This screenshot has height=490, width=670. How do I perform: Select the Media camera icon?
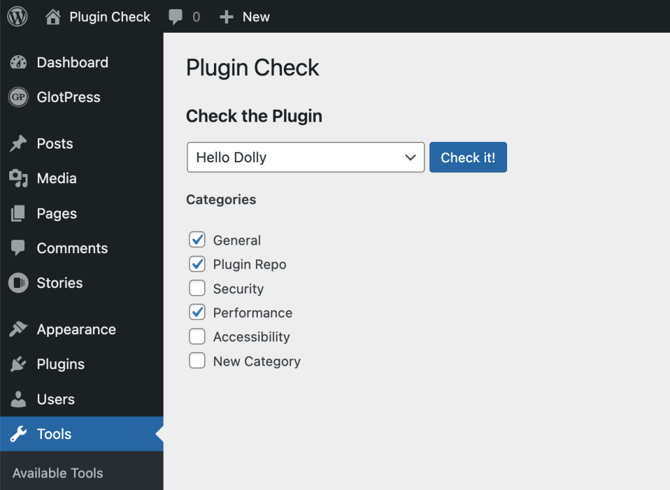(18, 178)
